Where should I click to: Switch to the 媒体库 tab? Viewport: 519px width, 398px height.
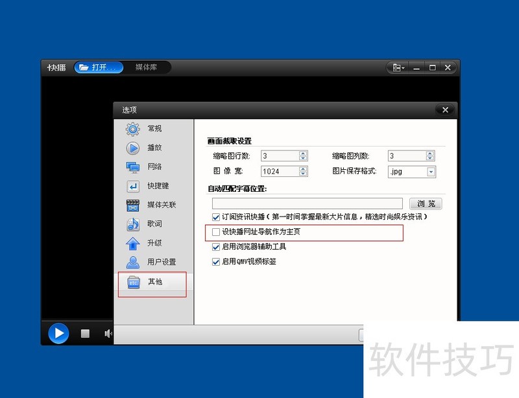pyautogui.click(x=146, y=67)
